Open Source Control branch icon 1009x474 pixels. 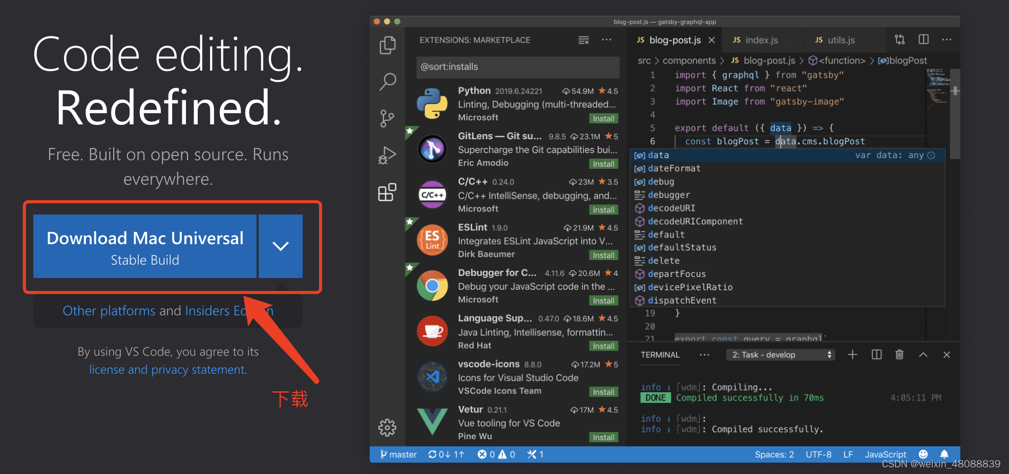387,118
